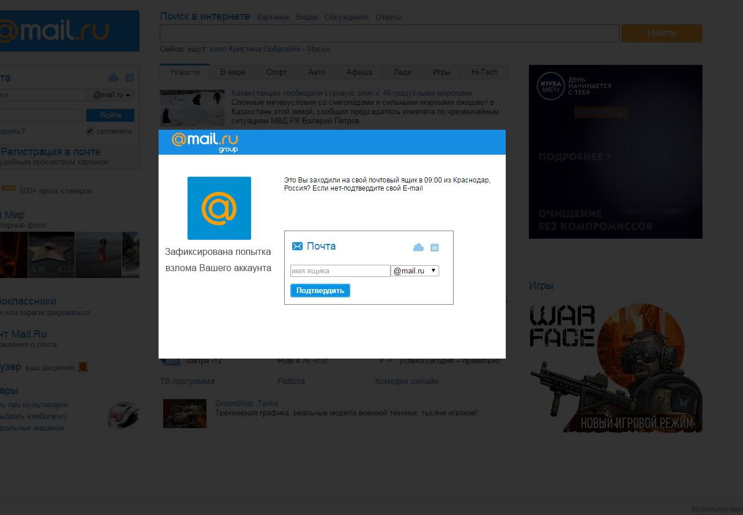Click the star photo thumbnail in Мой Мир

click(52, 255)
